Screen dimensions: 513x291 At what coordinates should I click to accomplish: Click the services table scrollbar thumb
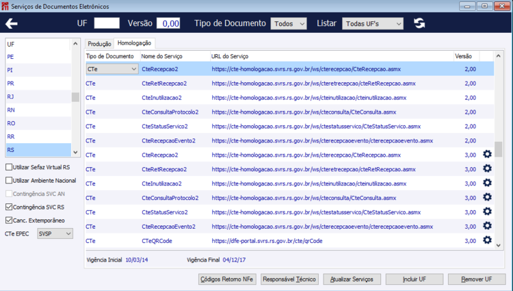pyautogui.click(x=498, y=149)
